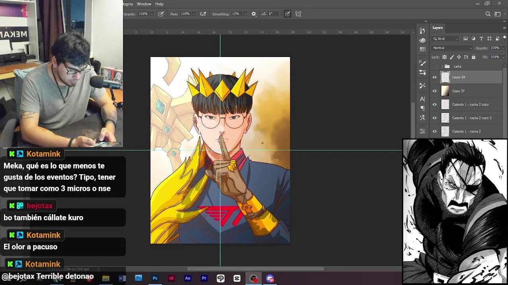Hide the Capa 37 layer
This screenshot has height=285, width=508.
(x=435, y=91)
